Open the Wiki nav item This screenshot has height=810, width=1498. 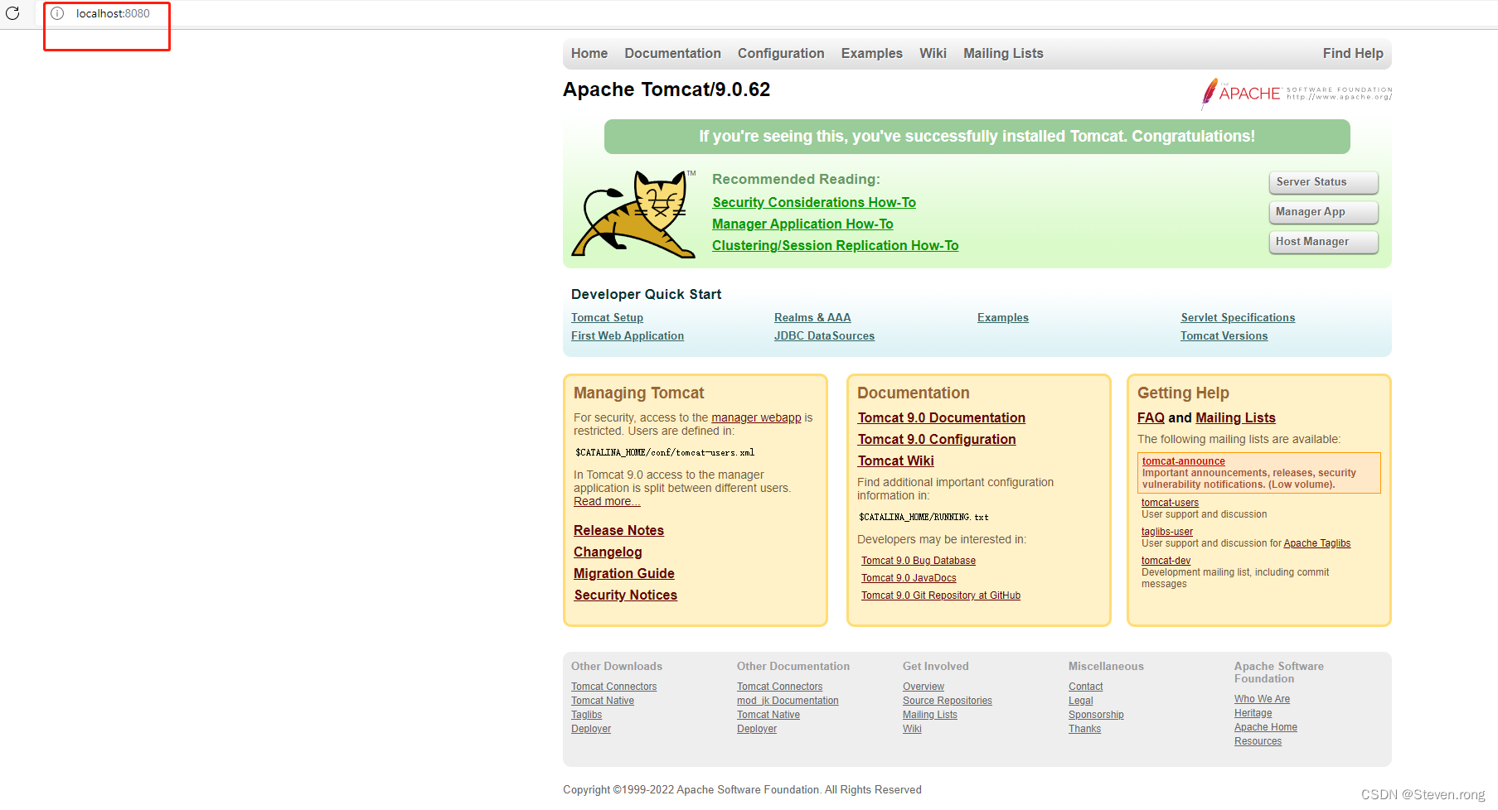(933, 54)
